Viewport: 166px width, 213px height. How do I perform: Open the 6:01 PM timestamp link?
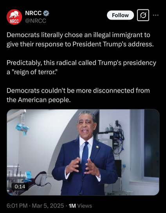tap(17, 206)
